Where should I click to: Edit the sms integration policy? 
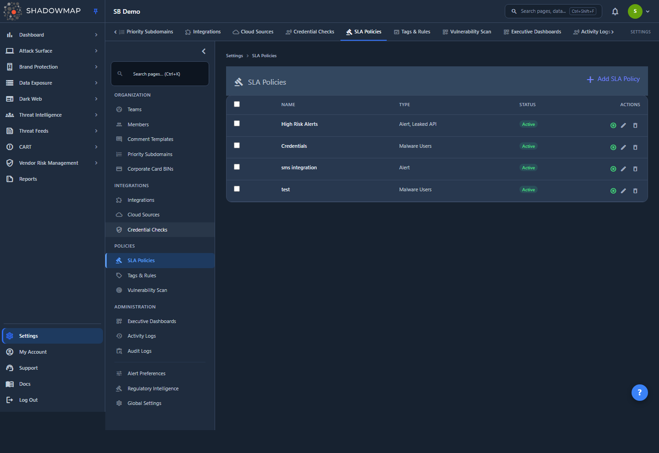623,169
